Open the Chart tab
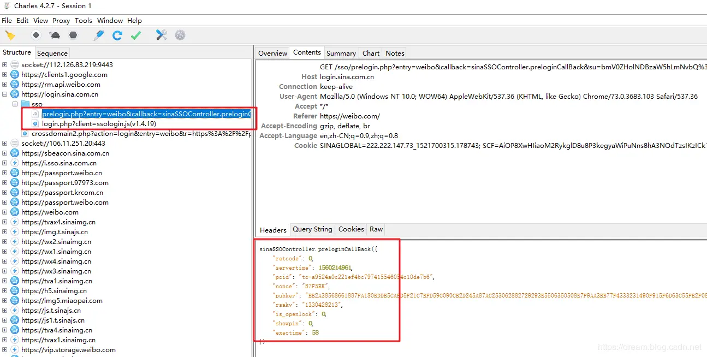Viewport: 707px width, 357px height. click(371, 53)
